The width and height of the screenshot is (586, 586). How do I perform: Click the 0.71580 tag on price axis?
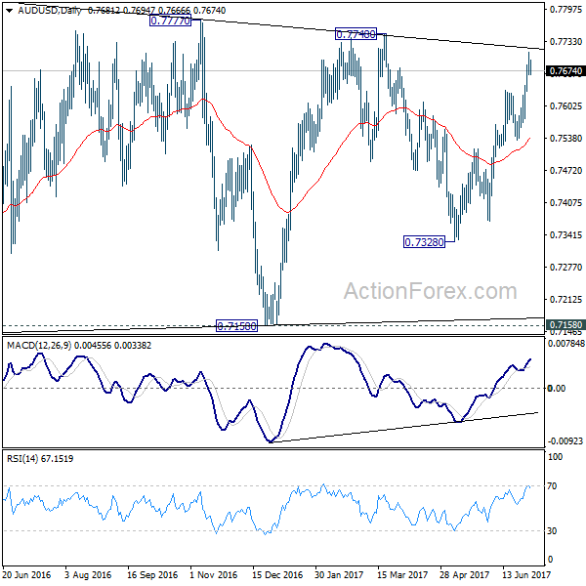coord(565,325)
